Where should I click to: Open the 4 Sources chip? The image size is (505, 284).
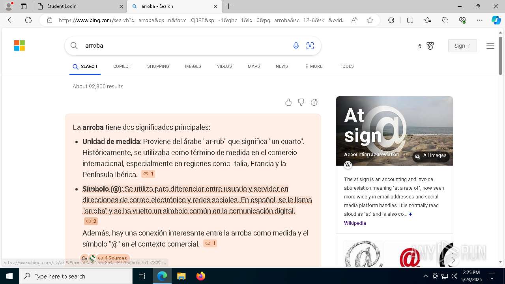point(112,258)
